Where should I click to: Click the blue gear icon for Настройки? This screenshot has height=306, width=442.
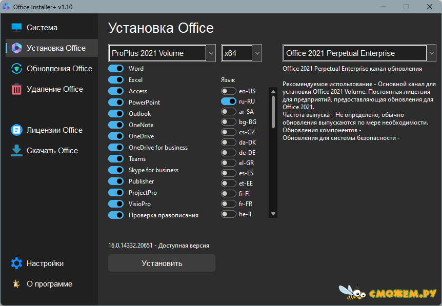tap(16, 263)
